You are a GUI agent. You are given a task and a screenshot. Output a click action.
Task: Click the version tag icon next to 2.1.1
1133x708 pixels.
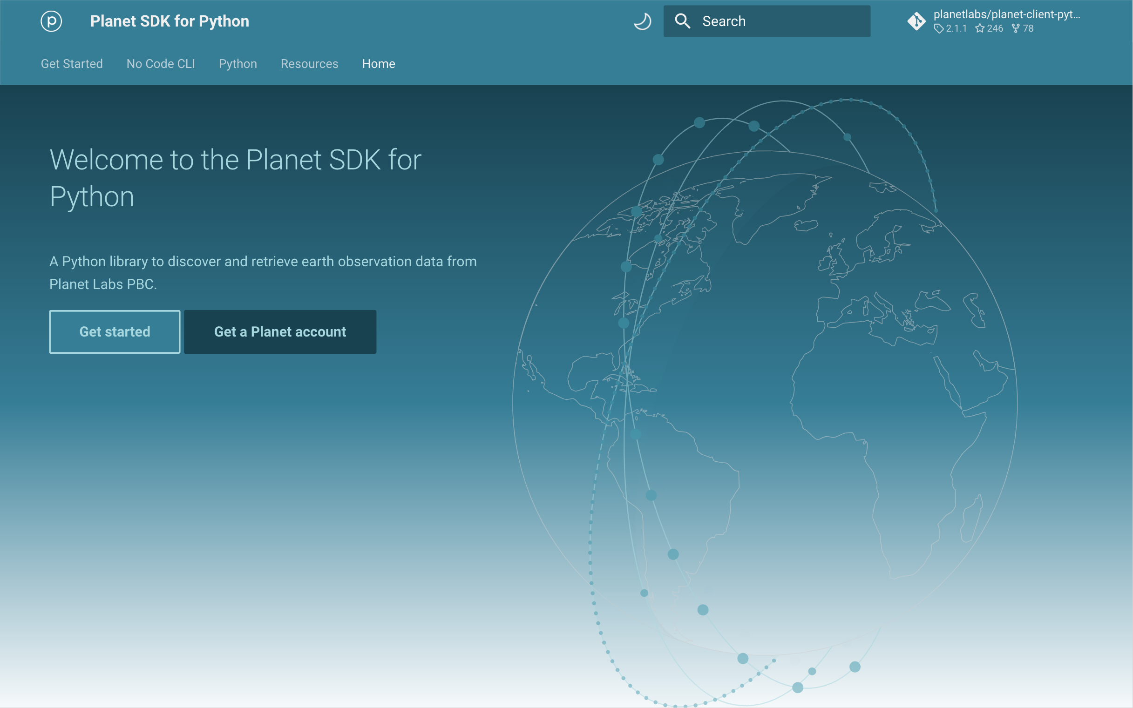coord(938,28)
